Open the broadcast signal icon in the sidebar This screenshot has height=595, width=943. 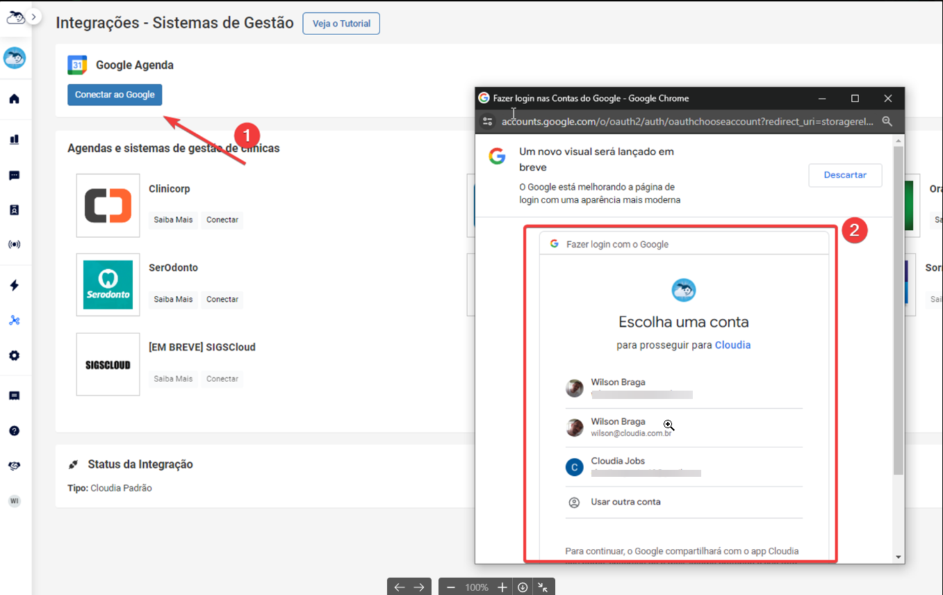[14, 245]
